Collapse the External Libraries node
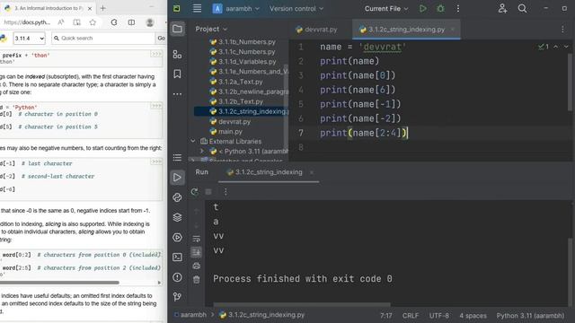 pyautogui.click(x=193, y=141)
